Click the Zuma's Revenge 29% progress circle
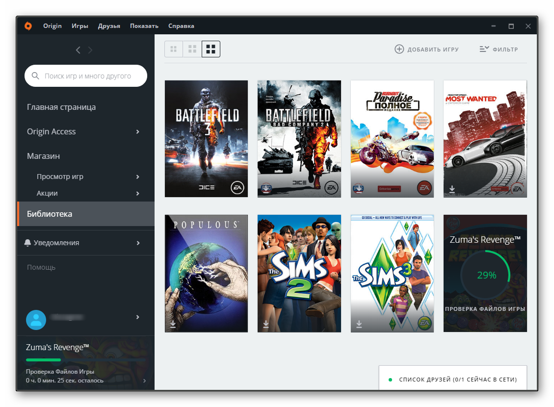The height and width of the screenshot is (407, 554). click(x=486, y=275)
